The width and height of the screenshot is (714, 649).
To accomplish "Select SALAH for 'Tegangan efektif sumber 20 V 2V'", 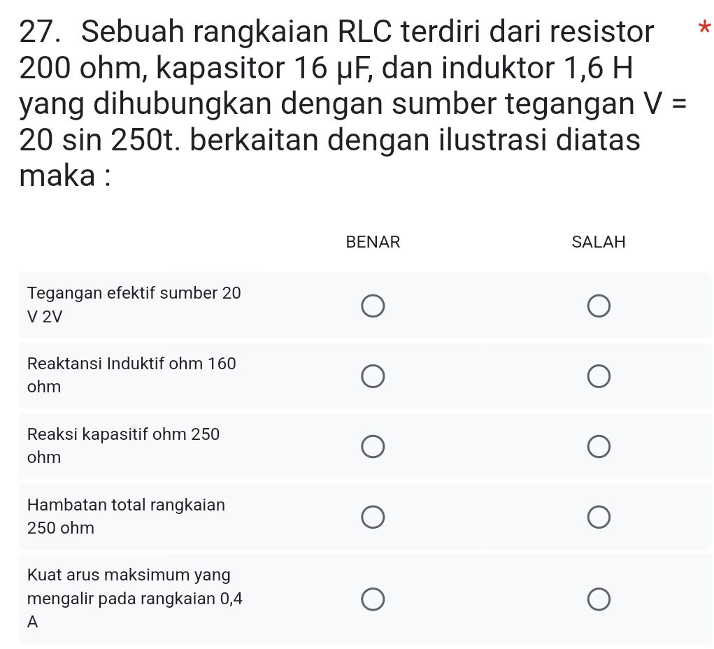I will pos(599,306).
